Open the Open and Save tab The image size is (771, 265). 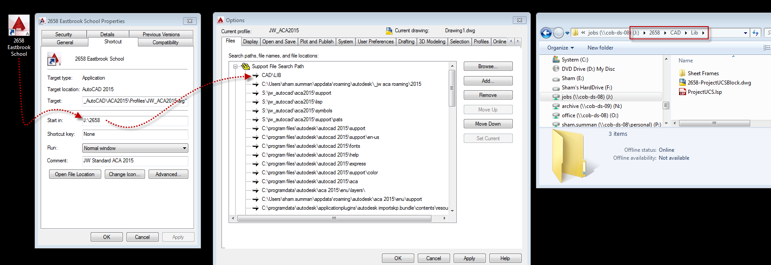pyautogui.click(x=279, y=42)
